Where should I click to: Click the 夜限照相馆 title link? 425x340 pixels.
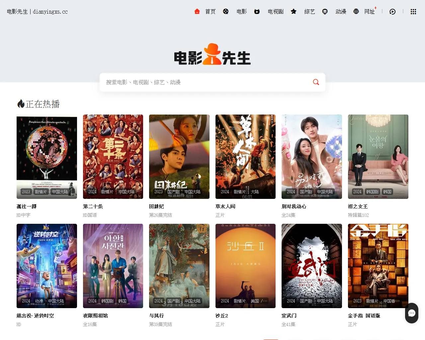coord(96,315)
